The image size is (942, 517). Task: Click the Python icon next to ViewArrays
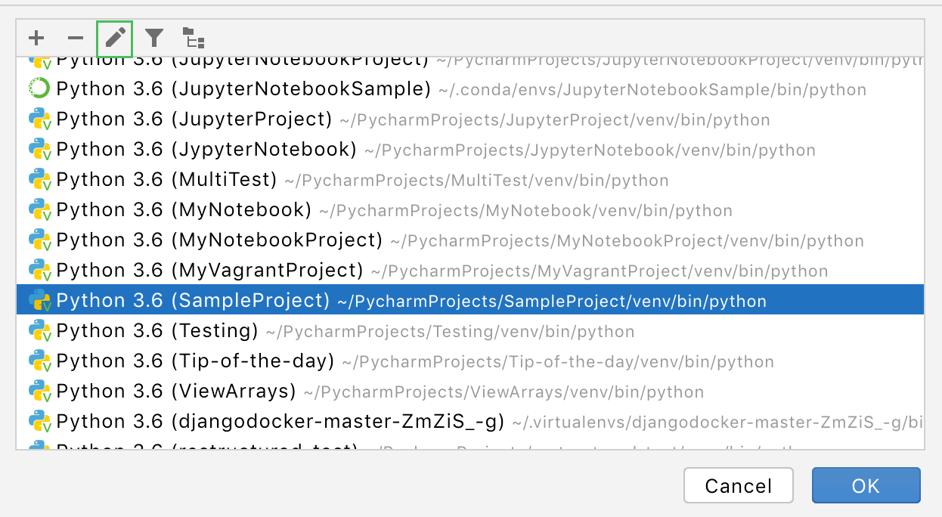(39, 392)
